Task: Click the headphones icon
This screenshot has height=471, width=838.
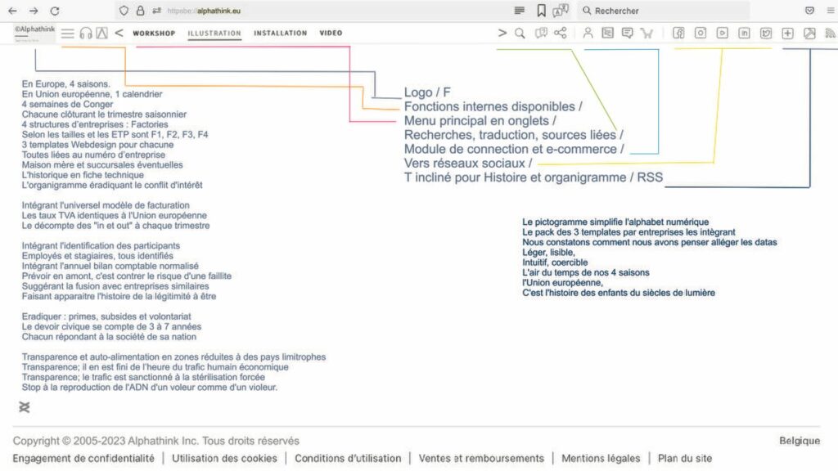Action: [86, 34]
